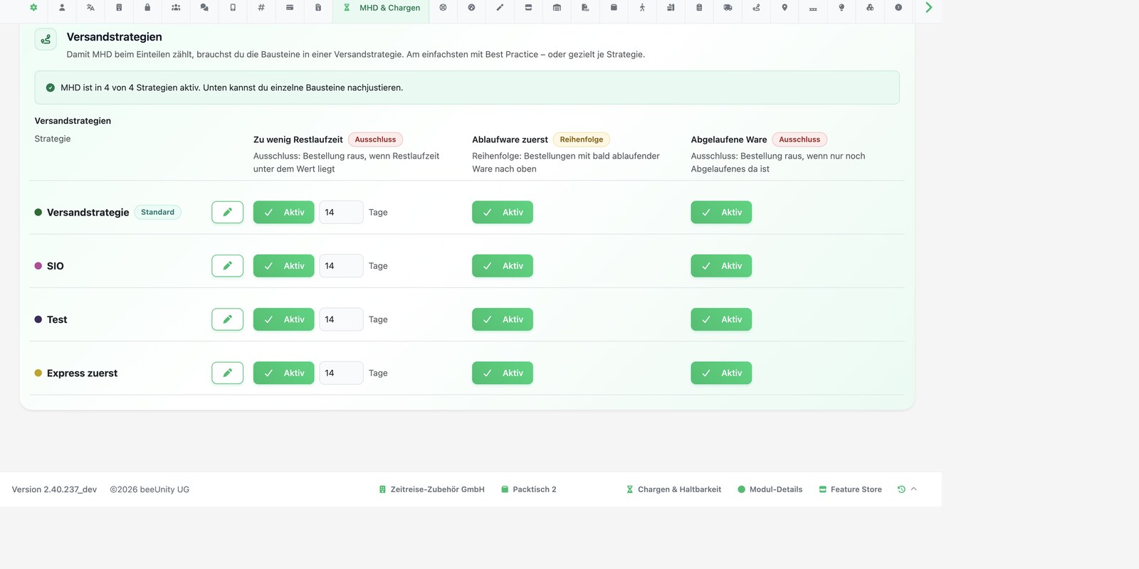Open the Feature Store footer link
The image size is (1139, 569).
(850, 489)
